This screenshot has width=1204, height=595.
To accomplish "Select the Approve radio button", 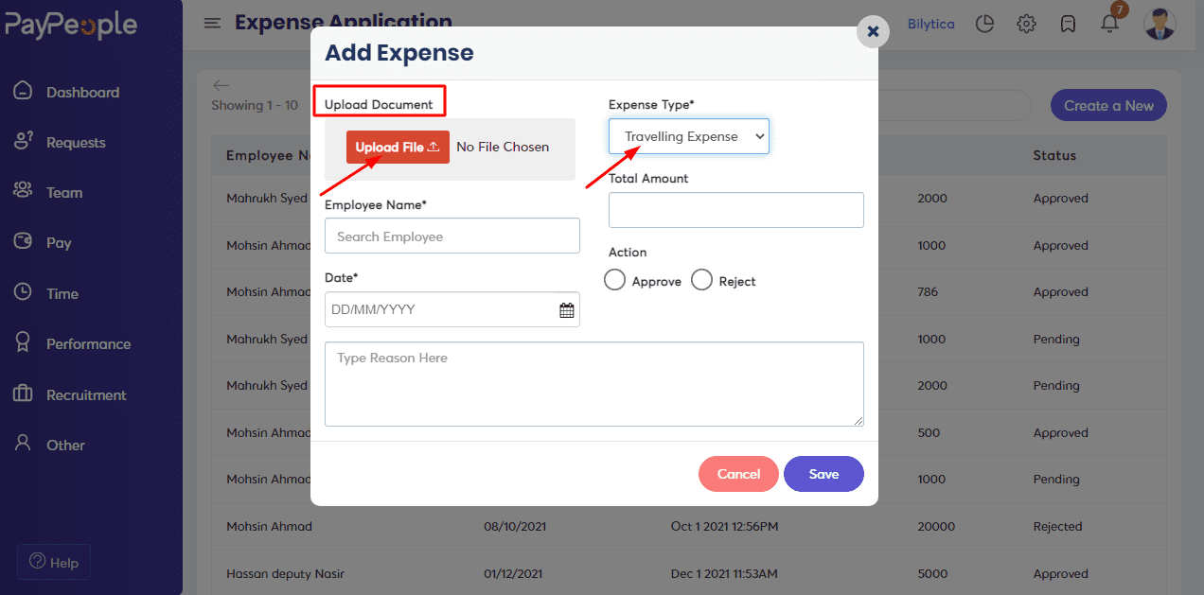I will pos(615,280).
